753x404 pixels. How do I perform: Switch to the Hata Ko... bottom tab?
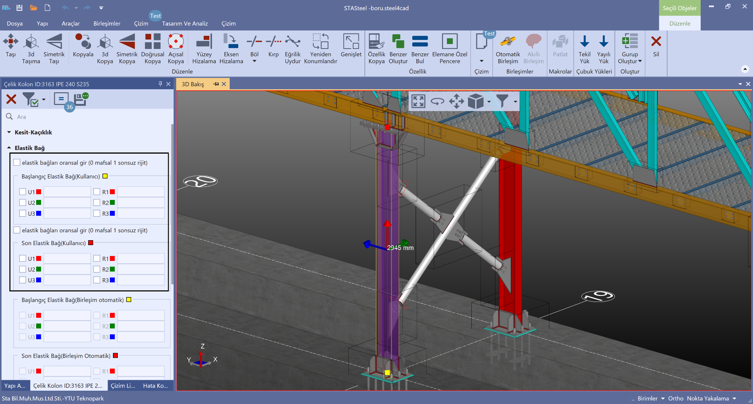155,386
